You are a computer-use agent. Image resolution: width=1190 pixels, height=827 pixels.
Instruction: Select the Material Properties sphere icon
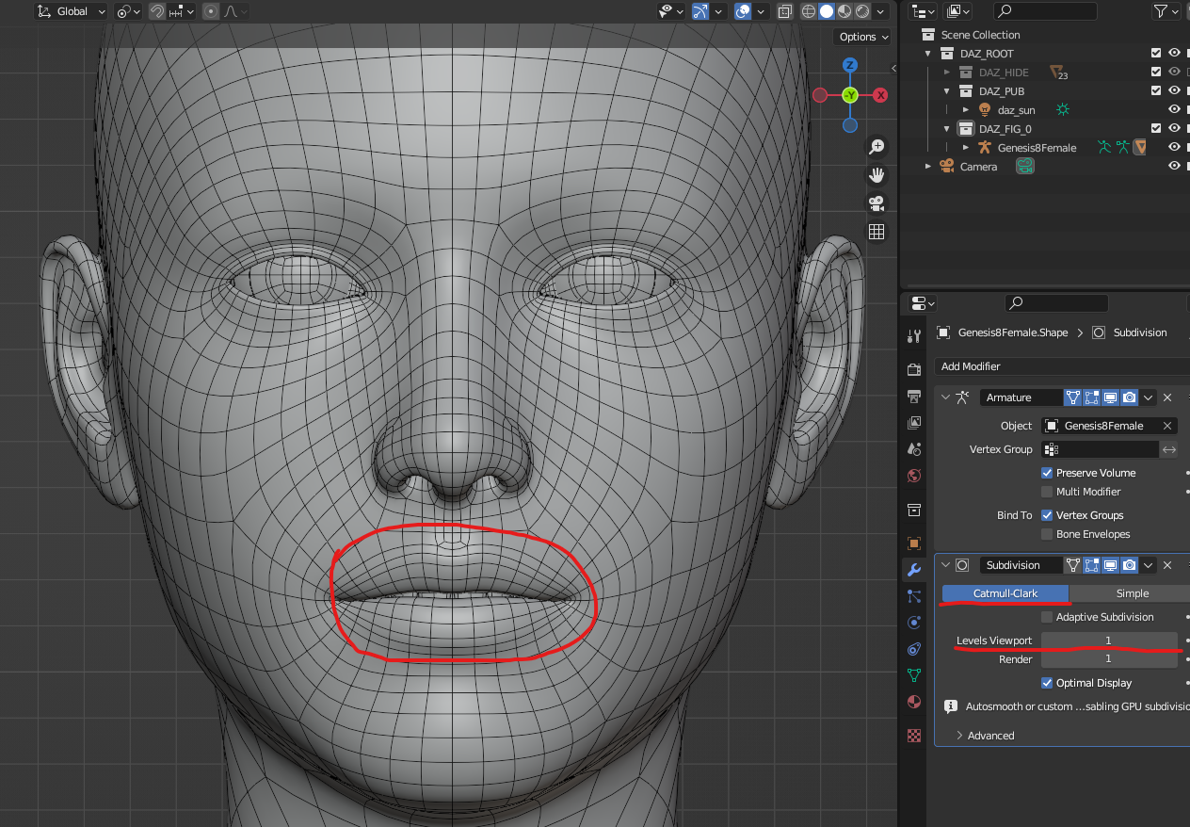tap(912, 702)
